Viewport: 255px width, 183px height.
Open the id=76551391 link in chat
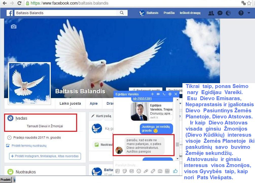click(142, 99)
